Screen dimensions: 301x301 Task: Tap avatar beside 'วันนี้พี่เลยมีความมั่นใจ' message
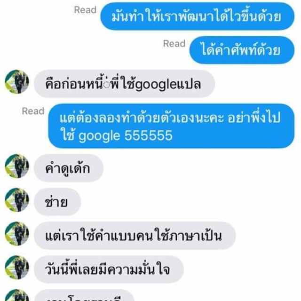tap(17, 268)
